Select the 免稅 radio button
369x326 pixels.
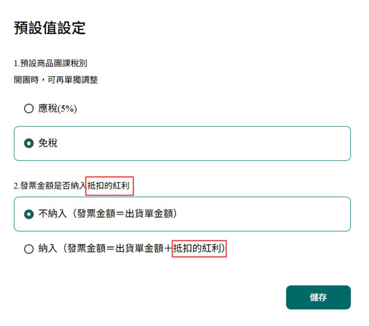(x=29, y=143)
